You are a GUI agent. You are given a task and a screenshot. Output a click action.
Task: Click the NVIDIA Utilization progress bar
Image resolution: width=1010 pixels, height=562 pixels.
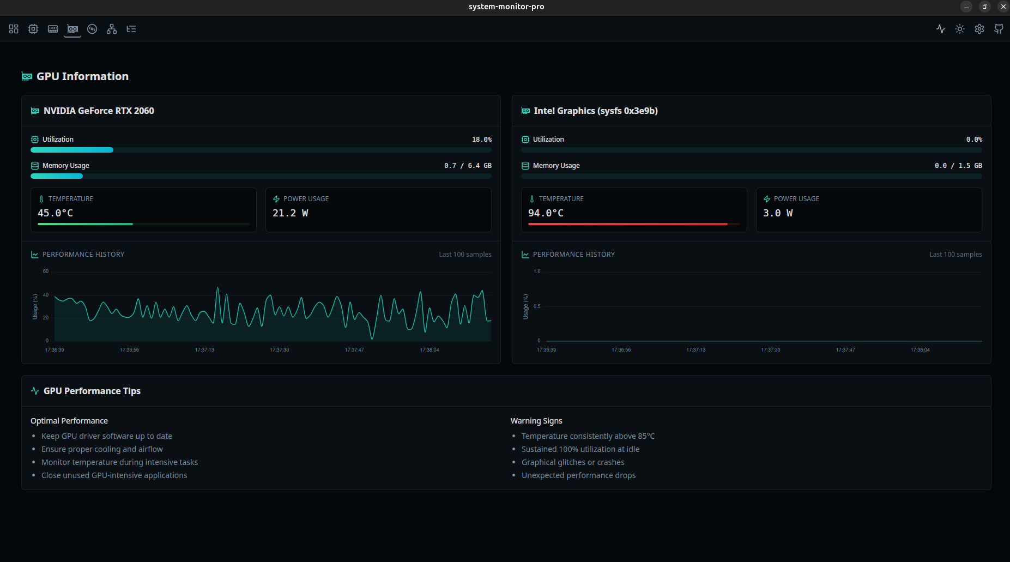(261, 149)
